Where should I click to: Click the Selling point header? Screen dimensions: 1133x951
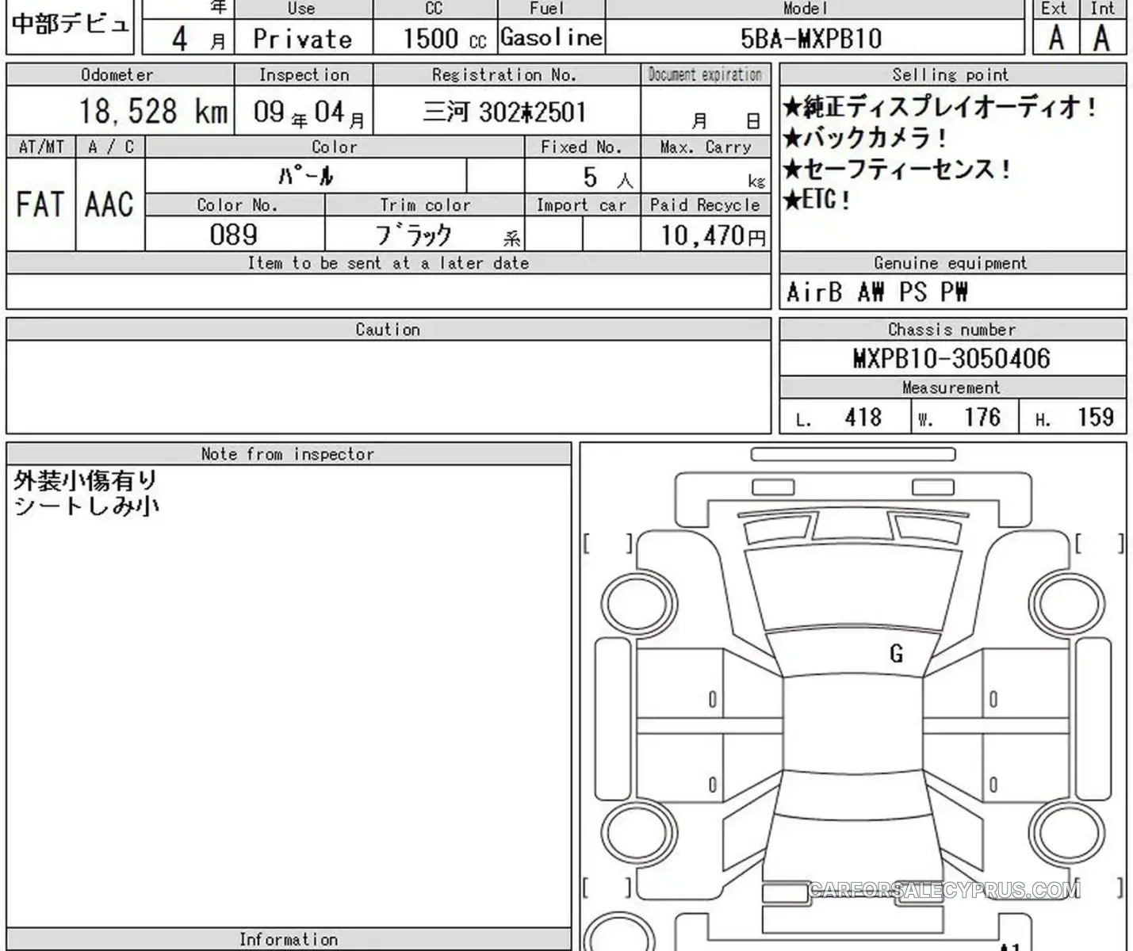coord(952,75)
